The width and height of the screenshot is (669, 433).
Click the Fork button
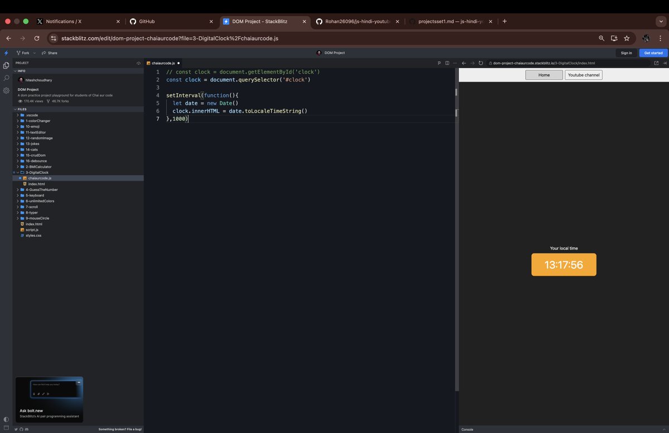(22, 53)
